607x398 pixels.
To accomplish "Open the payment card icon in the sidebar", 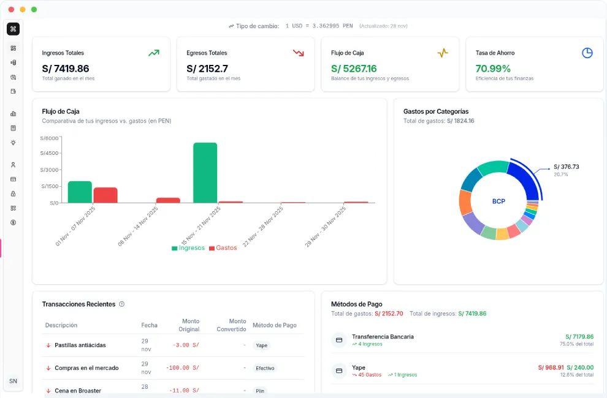I will pyautogui.click(x=13, y=179).
